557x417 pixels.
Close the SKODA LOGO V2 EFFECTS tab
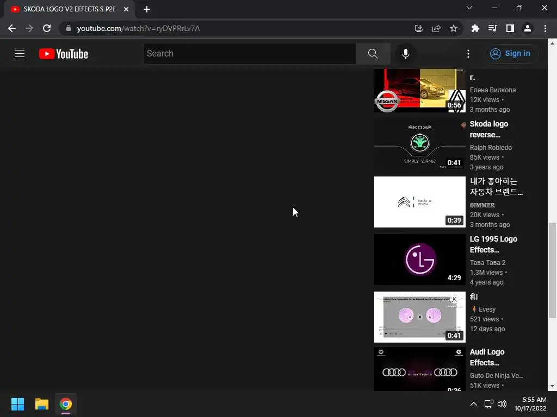(126, 9)
